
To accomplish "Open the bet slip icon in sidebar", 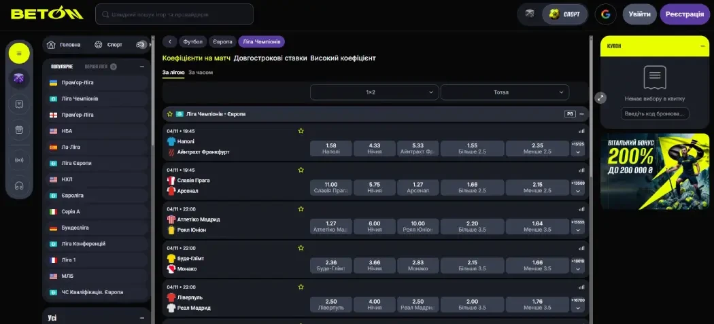I will (x=19, y=104).
